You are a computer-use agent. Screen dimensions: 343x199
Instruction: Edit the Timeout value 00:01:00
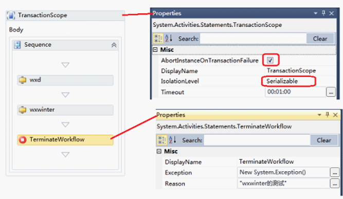(x=295, y=92)
